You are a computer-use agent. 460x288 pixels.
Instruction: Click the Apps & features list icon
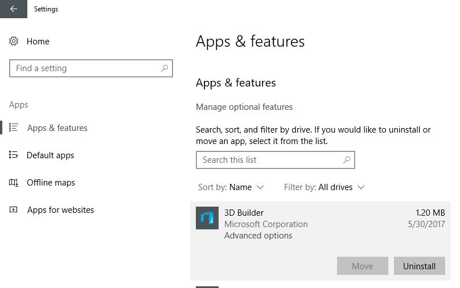point(14,127)
